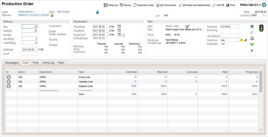Click the lock icon beside ProdConf
This screenshot has height=137, width=268.
[123, 35]
